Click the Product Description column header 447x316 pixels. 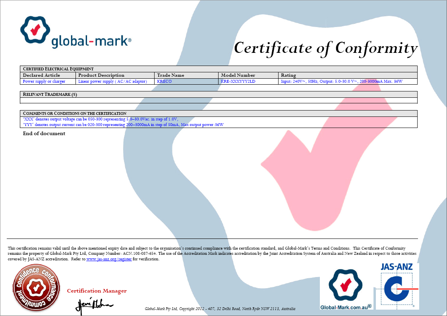pos(101,75)
